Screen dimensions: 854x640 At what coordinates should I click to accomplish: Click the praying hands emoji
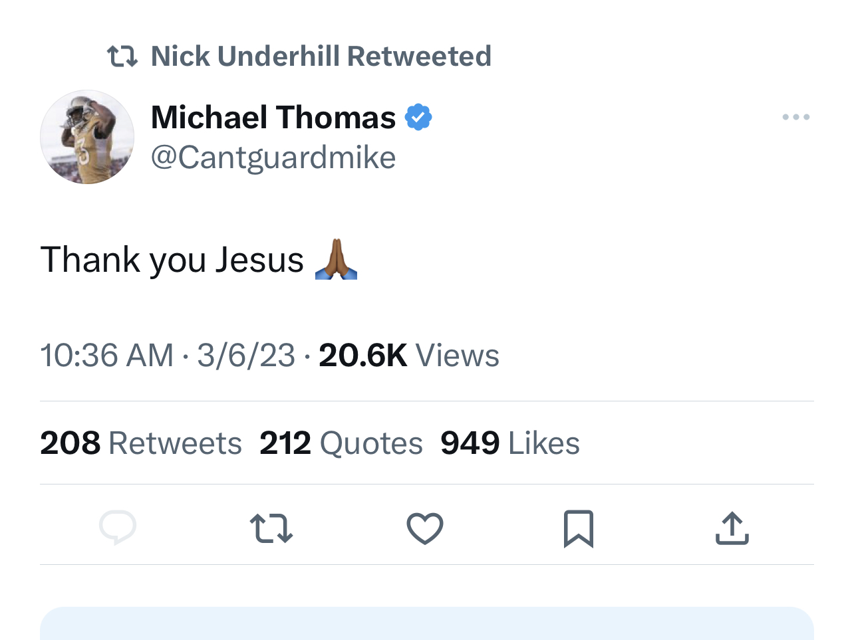pos(336,259)
